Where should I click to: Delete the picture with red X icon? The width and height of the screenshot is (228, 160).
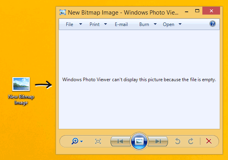pos(209,141)
